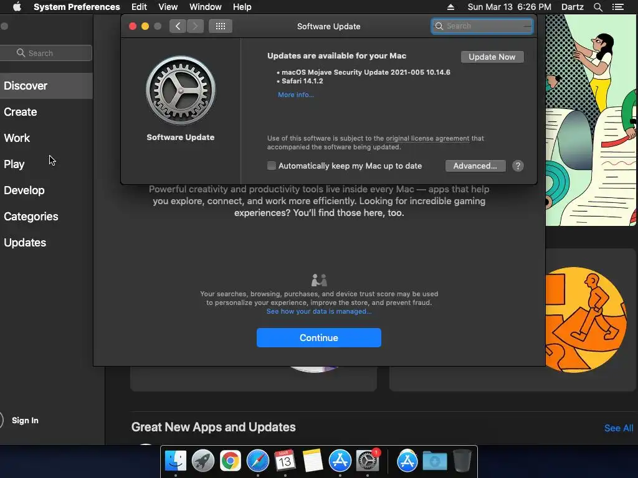Open App Store icon left of System Preferences
638x478 pixels.
pyautogui.click(x=340, y=461)
